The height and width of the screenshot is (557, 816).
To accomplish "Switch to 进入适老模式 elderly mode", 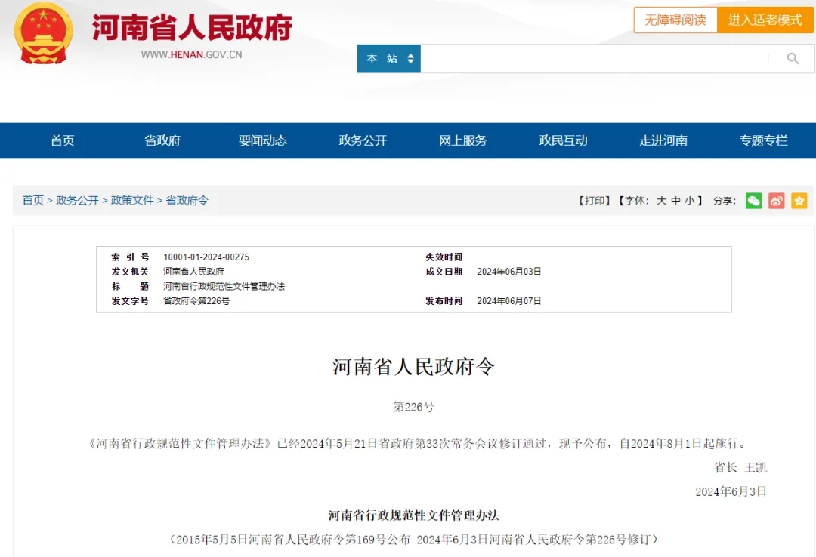I will (x=765, y=20).
